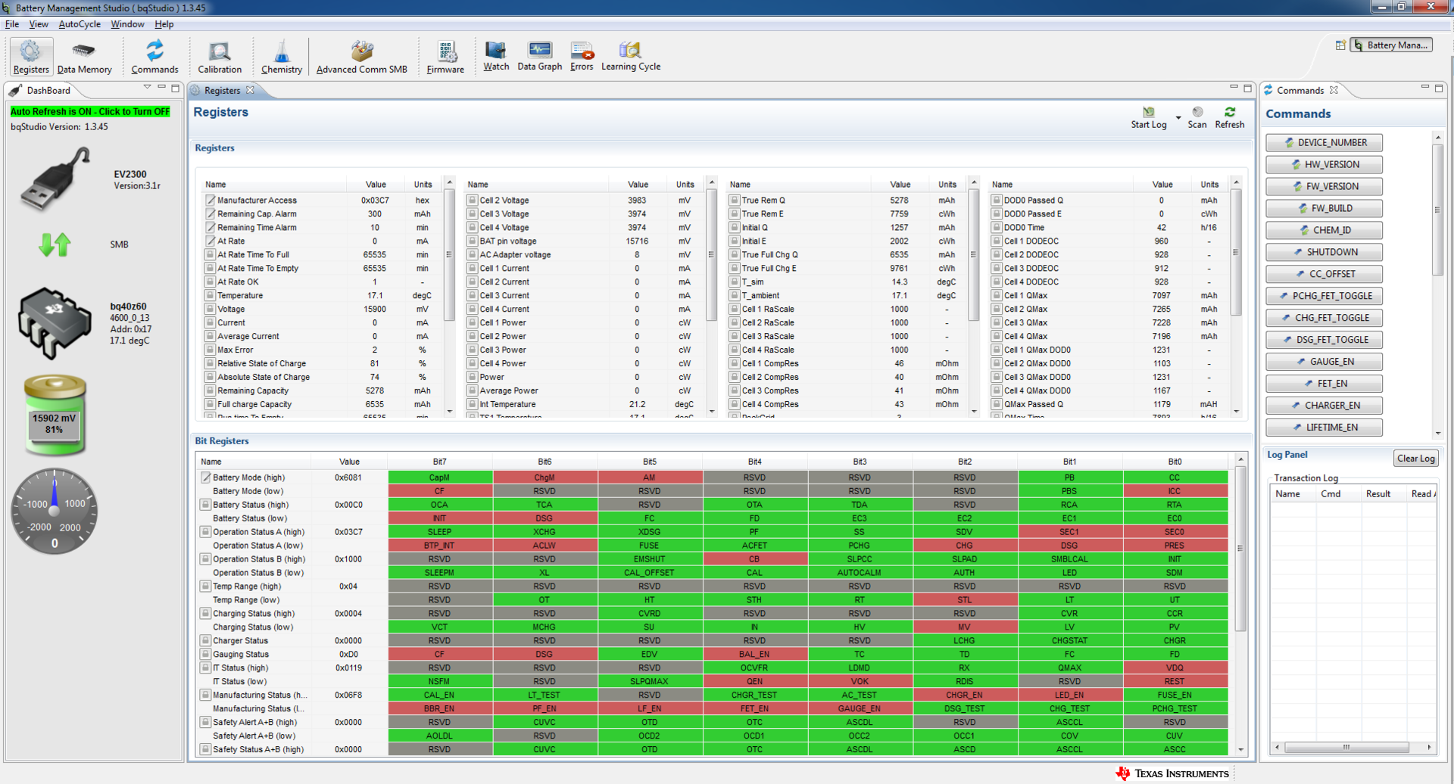Clear the Log Panel

click(x=1415, y=458)
